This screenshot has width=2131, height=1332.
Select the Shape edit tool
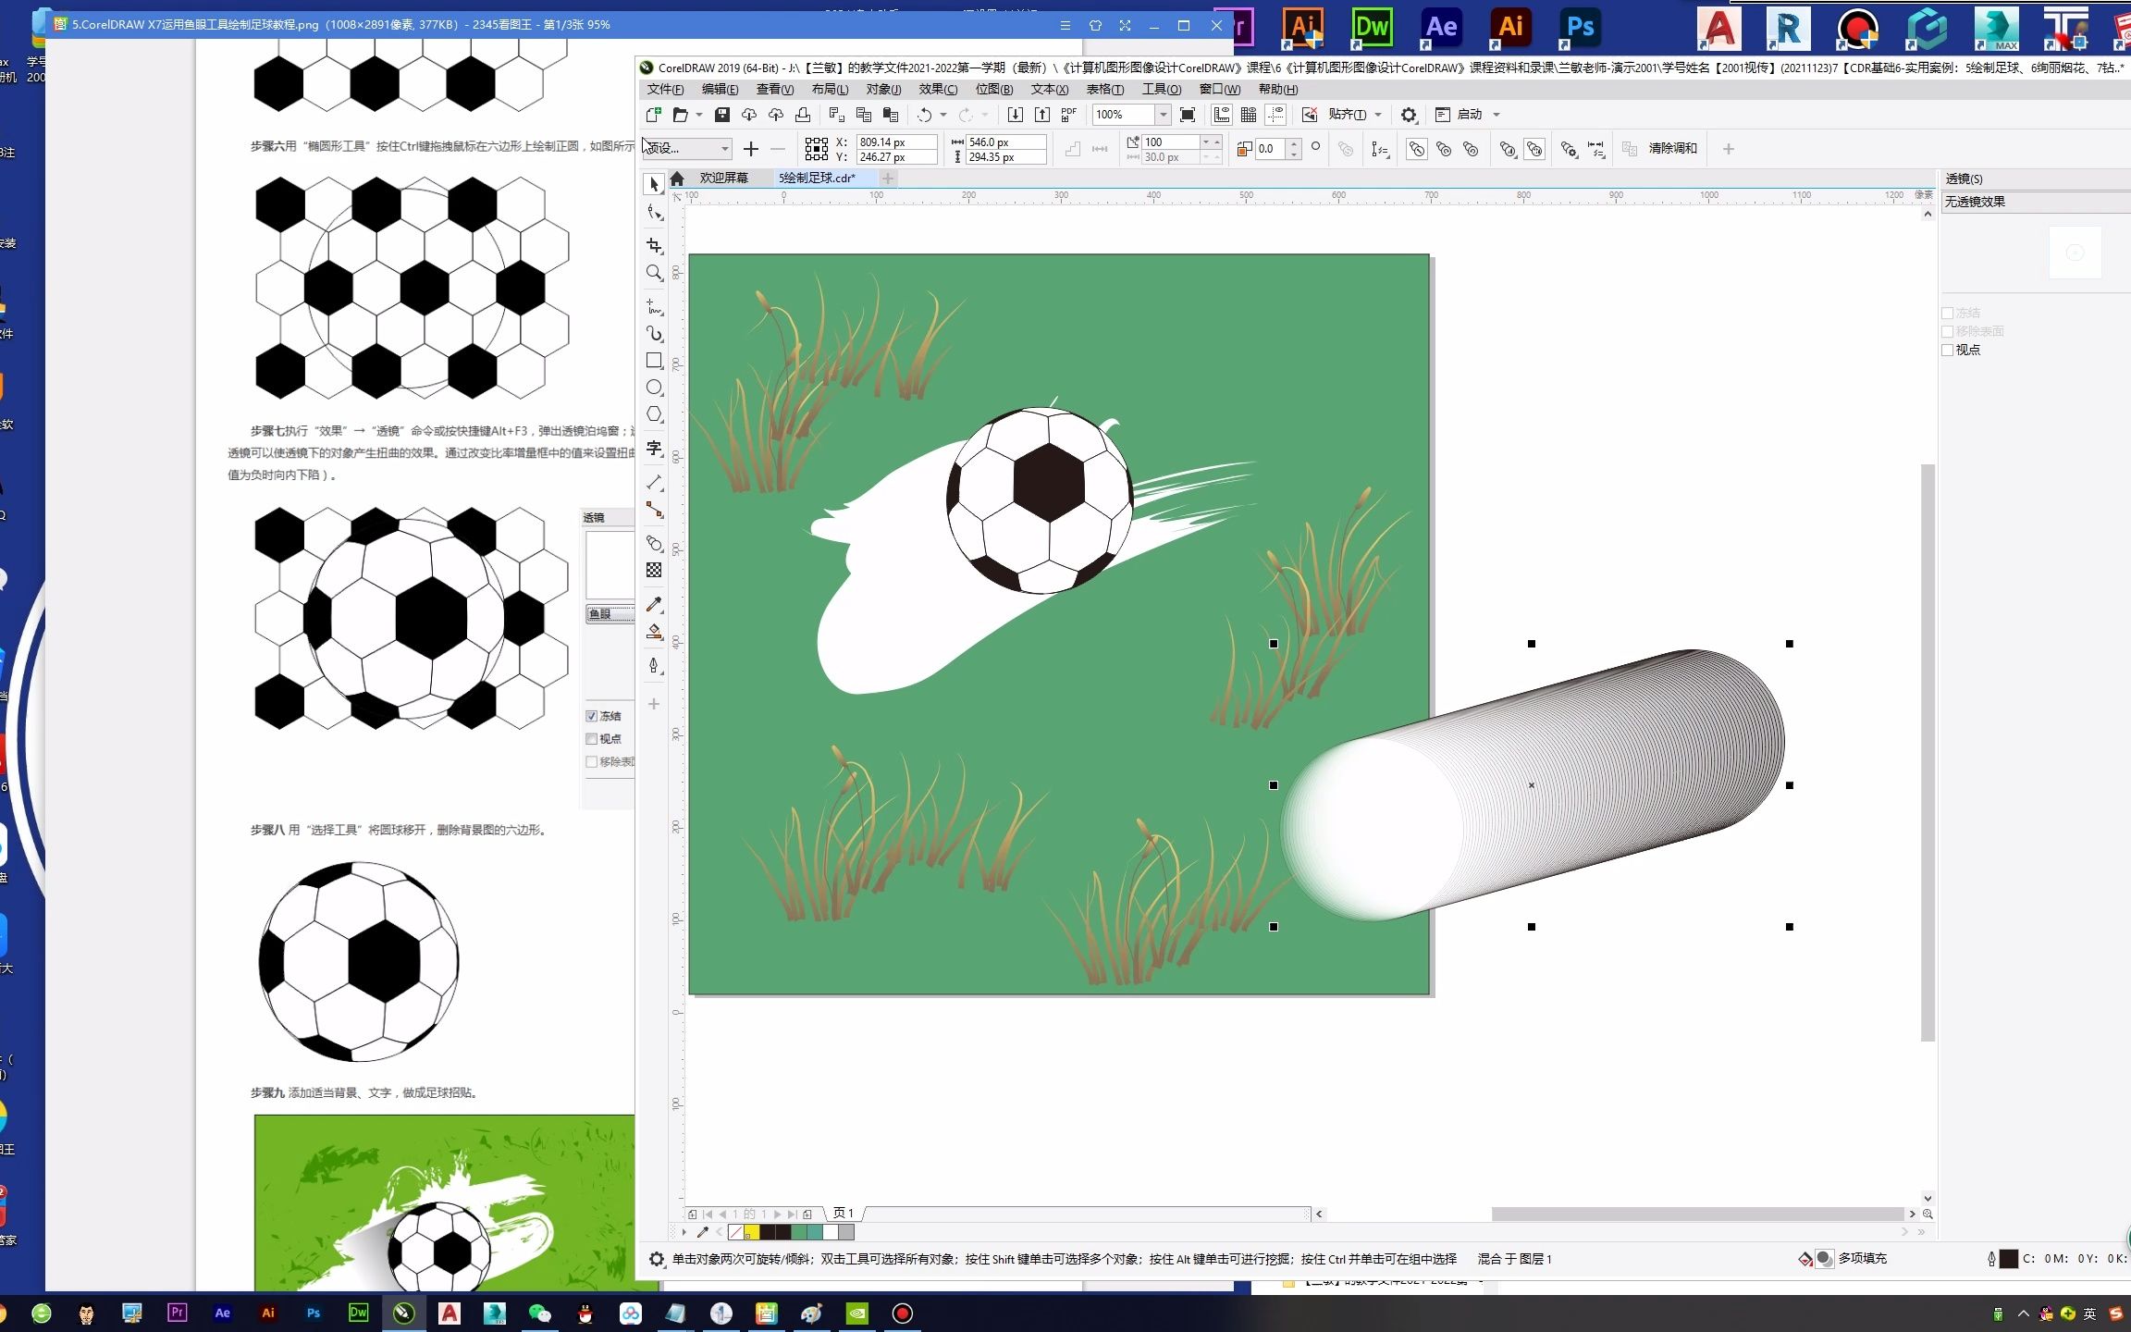(654, 213)
